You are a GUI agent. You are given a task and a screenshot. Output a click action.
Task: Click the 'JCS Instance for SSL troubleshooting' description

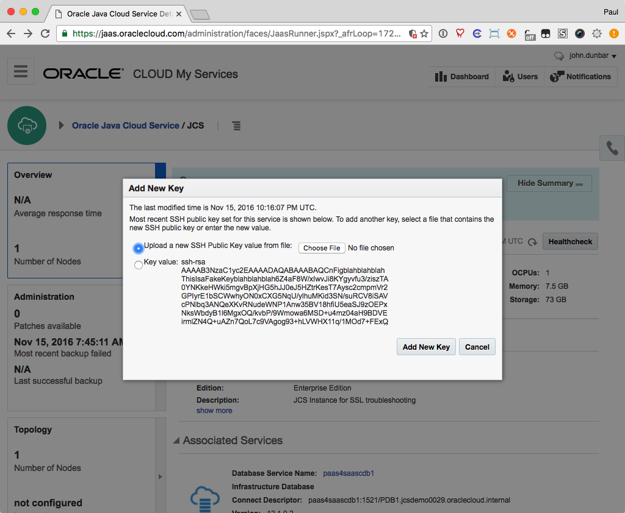point(355,400)
